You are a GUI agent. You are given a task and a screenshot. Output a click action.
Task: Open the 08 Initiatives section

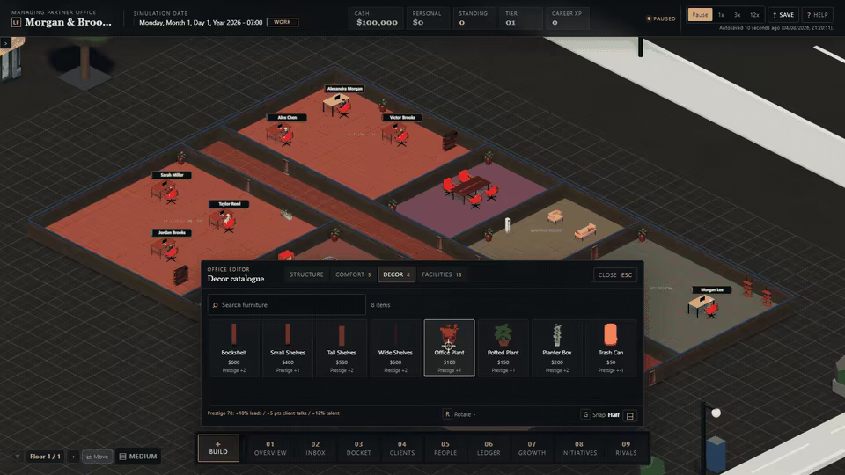579,448
